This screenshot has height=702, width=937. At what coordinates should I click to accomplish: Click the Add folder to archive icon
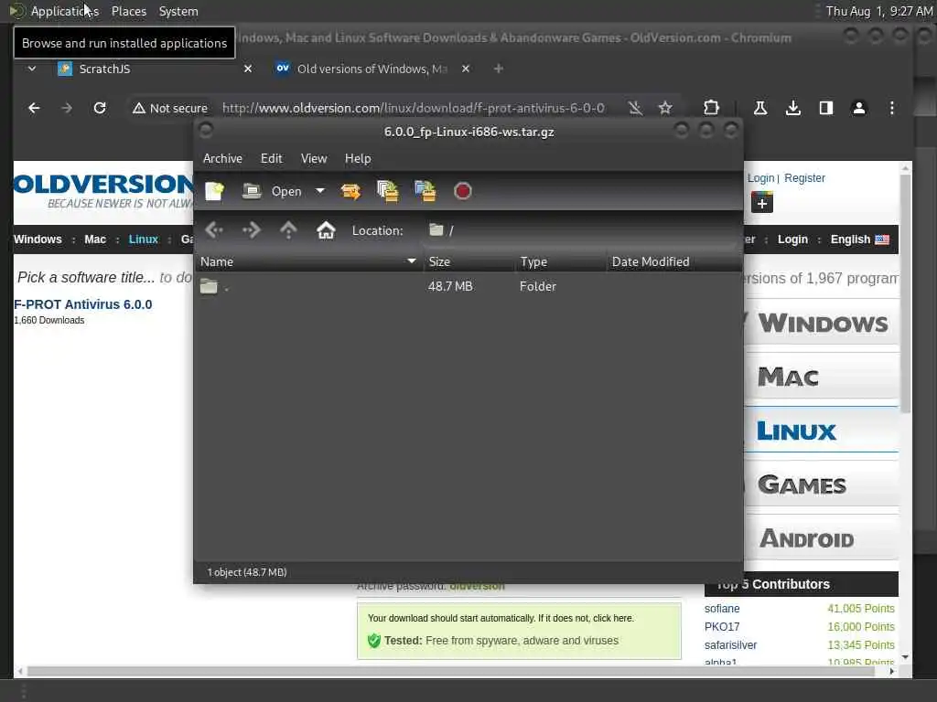pyautogui.click(x=425, y=191)
